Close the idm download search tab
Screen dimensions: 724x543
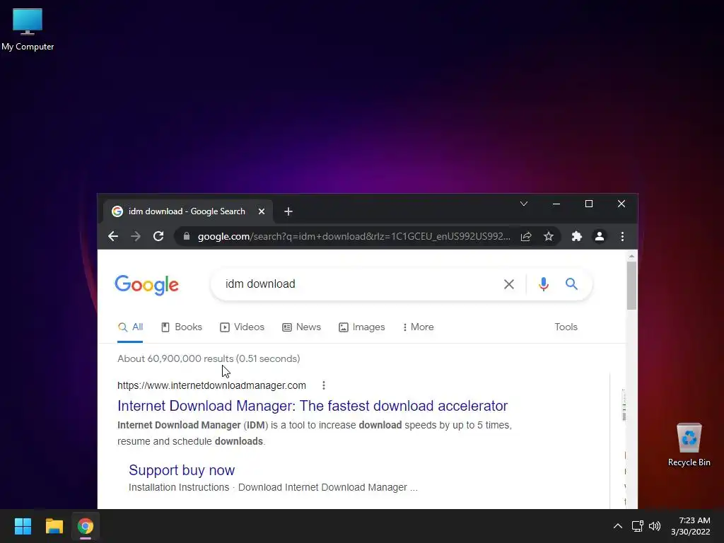(x=262, y=211)
